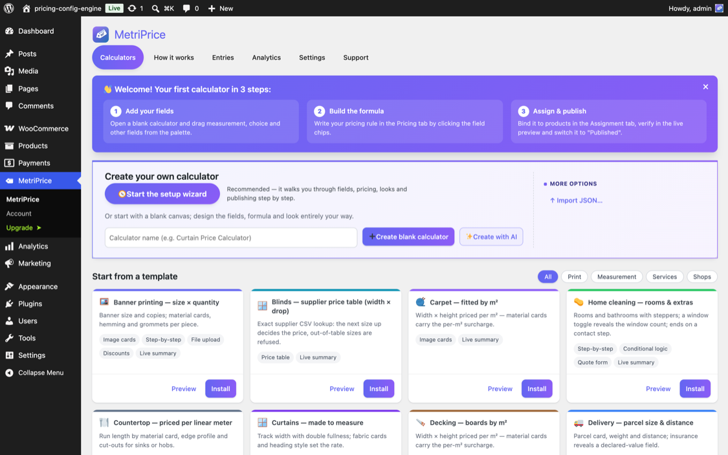Install the Blinds template
The image size is (728, 455).
[379, 388]
